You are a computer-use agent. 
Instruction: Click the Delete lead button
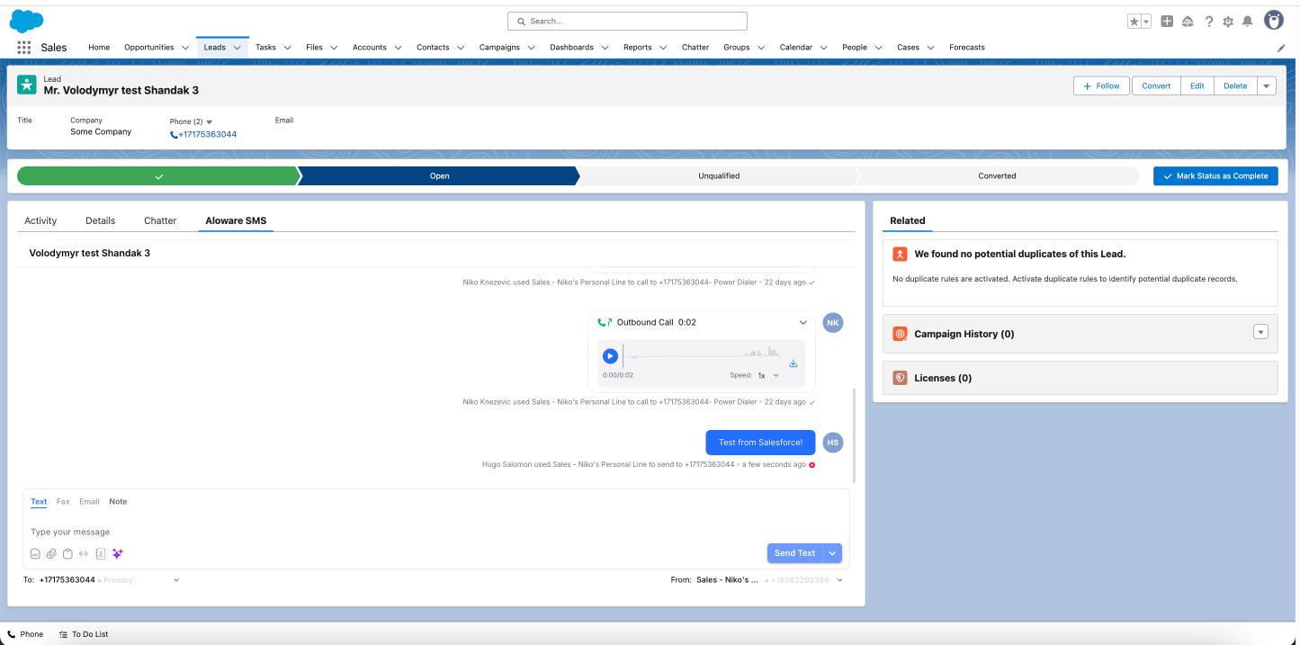pyautogui.click(x=1235, y=85)
